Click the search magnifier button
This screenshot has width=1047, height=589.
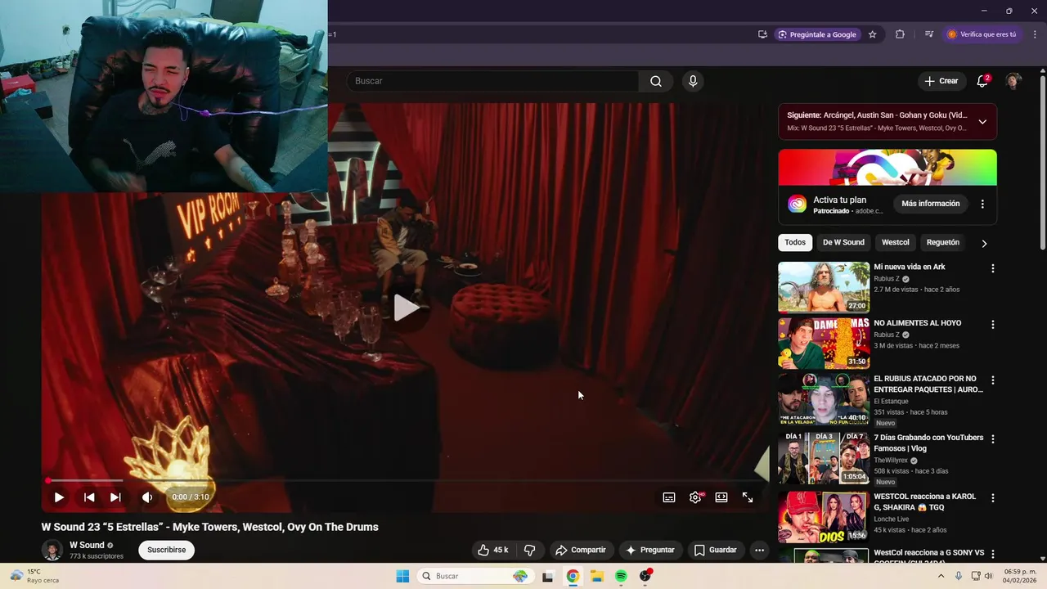656,81
